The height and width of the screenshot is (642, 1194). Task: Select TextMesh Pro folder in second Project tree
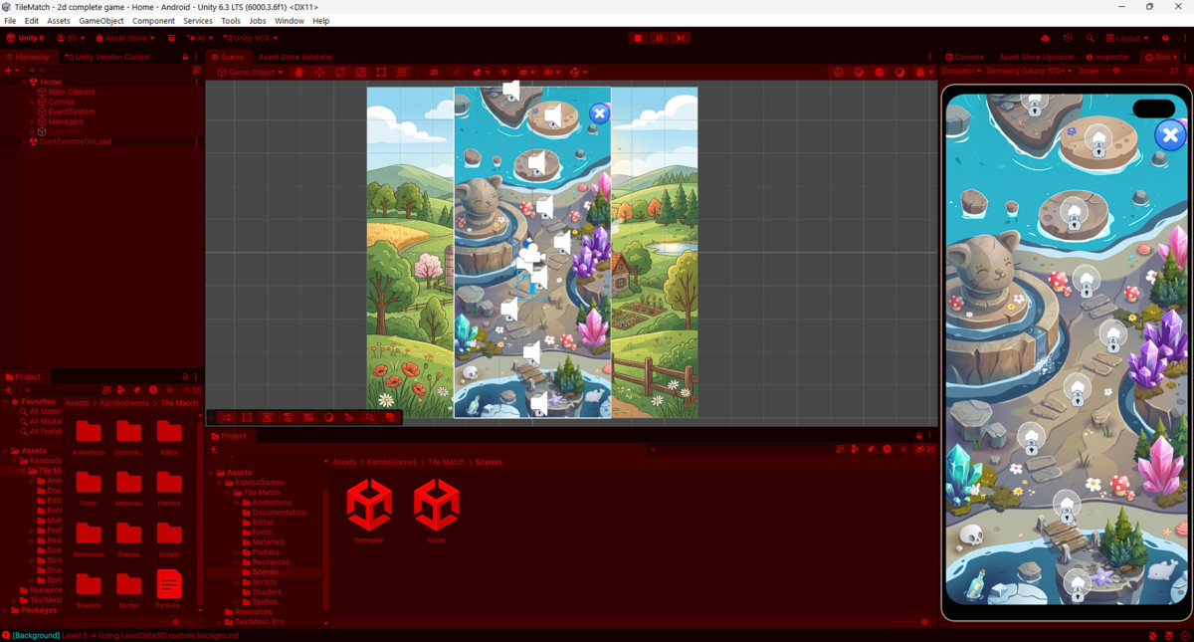[x=260, y=622]
